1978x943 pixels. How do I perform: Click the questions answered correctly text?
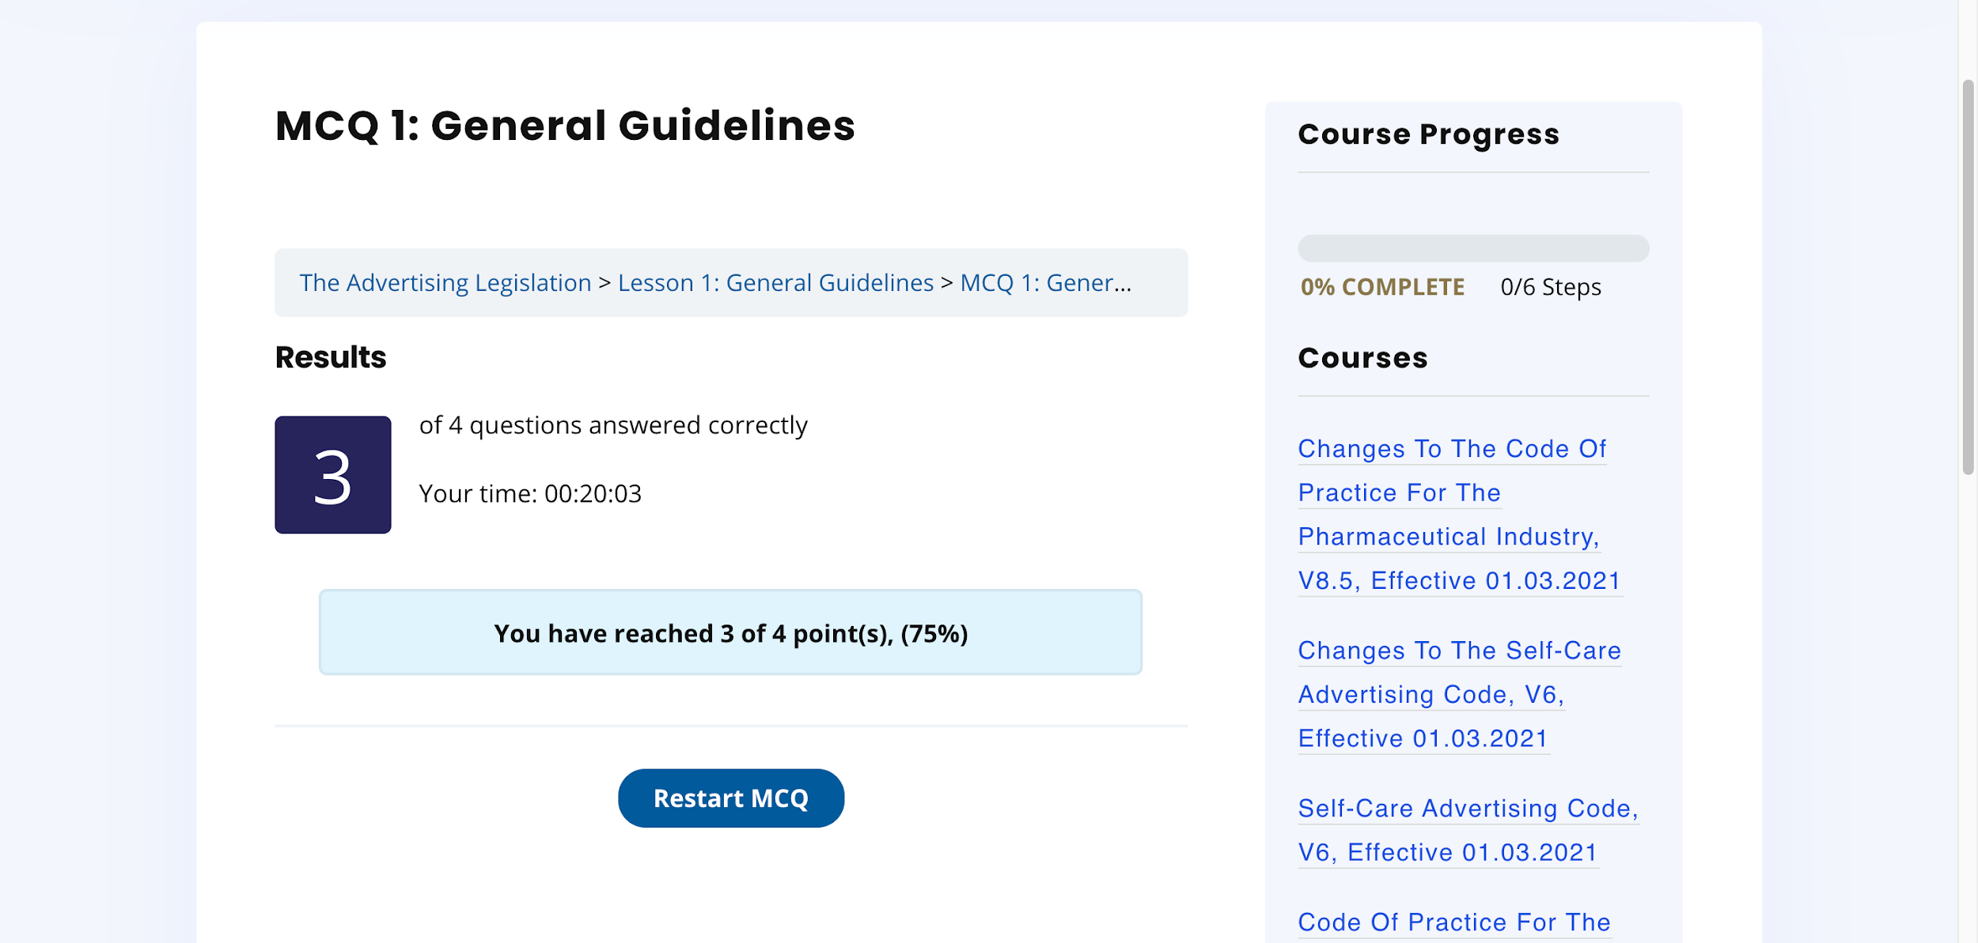pyautogui.click(x=613, y=425)
